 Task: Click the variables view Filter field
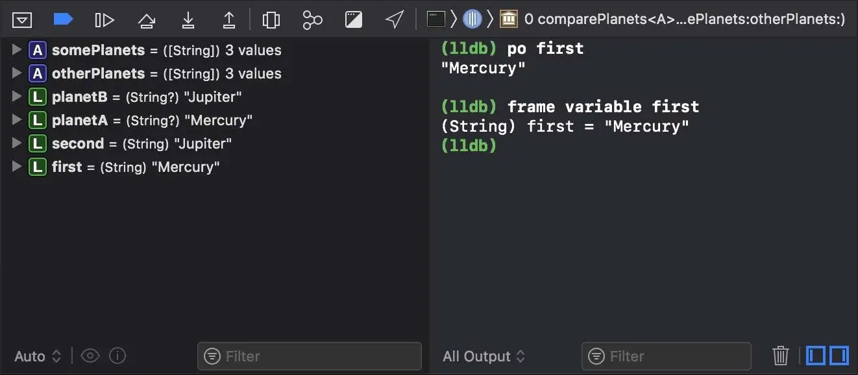tap(310, 356)
